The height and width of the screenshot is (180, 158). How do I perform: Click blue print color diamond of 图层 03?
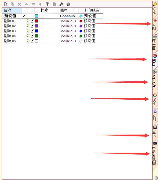(x=81, y=31)
